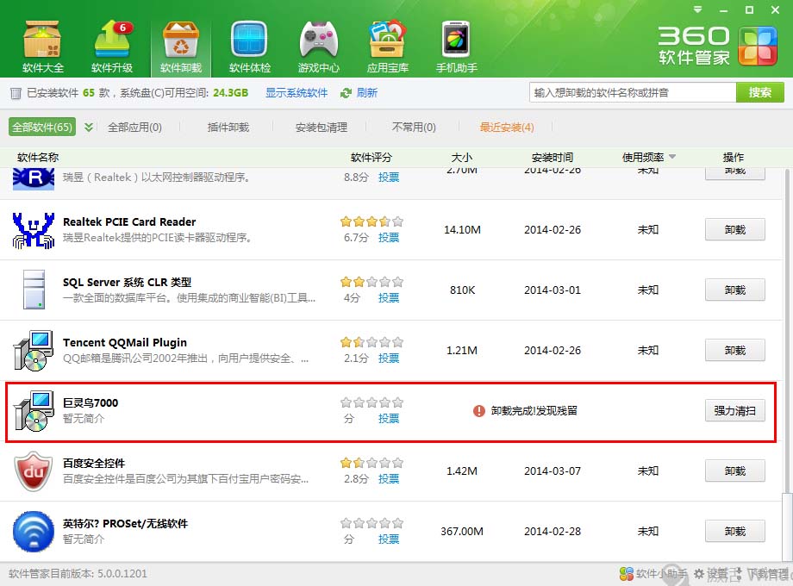Click 投票 link for Realtek PCIE Card Reader
Image resolution: width=793 pixels, height=586 pixels.
click(389, 237)
